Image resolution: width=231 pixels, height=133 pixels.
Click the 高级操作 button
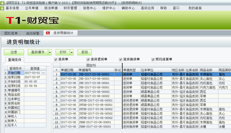click(x=38, y=52)
